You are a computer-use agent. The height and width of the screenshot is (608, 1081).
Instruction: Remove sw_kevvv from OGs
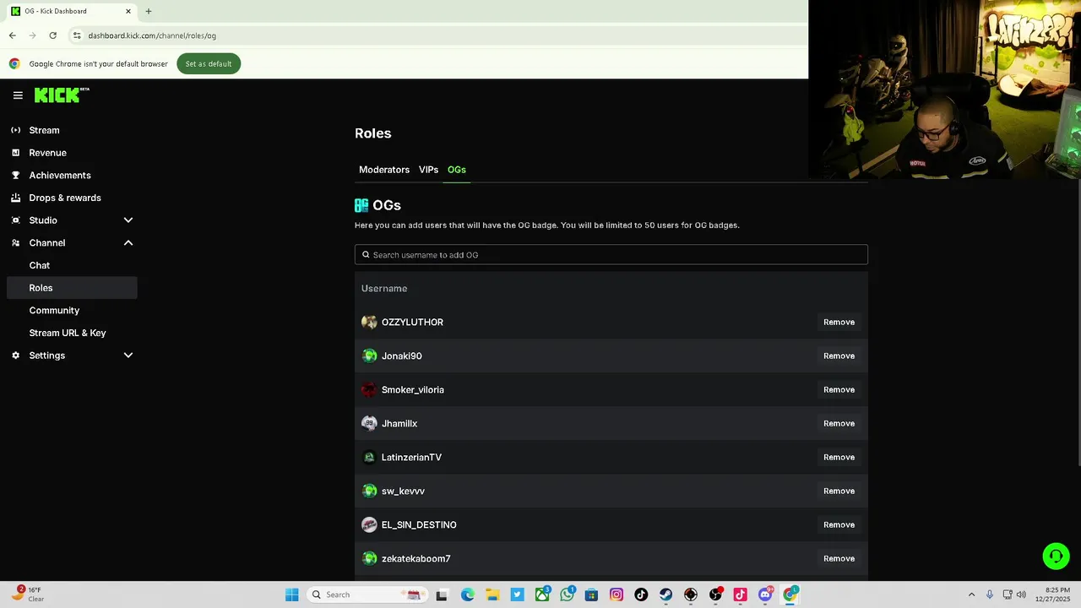[x=839, y=491]
